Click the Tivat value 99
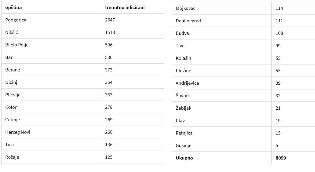The height and width of the screenshot is (172, 315). pos(278,46)
